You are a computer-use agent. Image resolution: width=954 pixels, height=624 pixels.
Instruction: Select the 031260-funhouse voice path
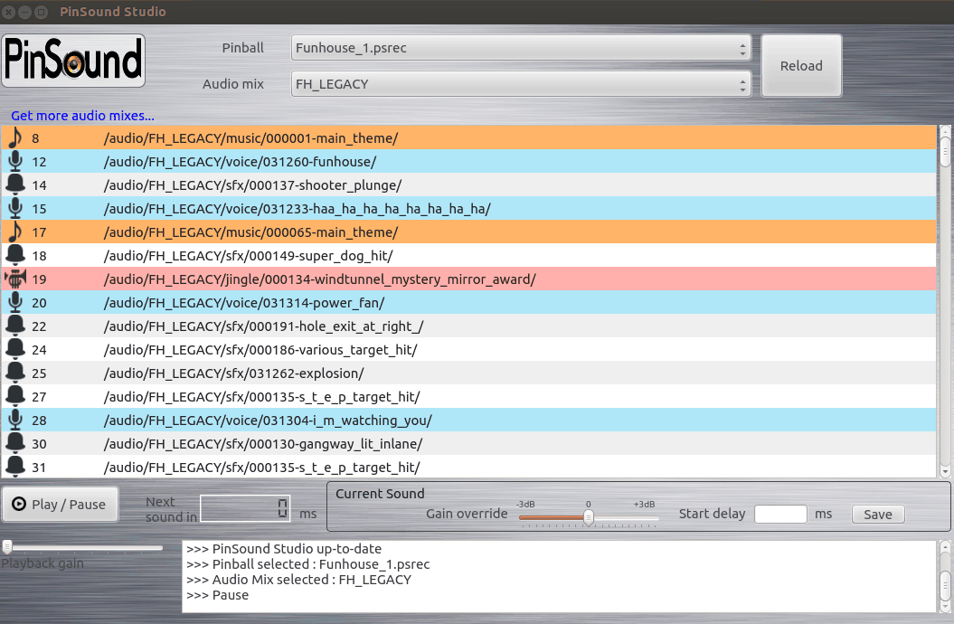pyautogui.click(x=240, y=162)
